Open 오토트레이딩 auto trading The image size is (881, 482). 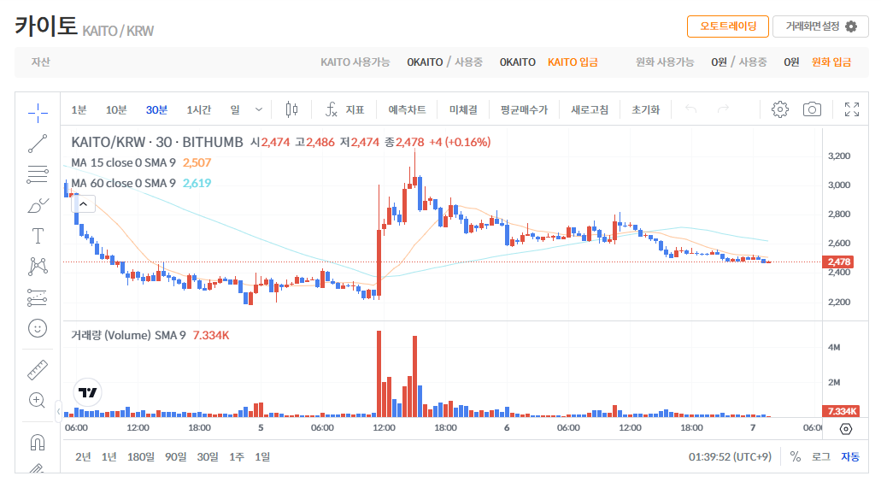727,26
